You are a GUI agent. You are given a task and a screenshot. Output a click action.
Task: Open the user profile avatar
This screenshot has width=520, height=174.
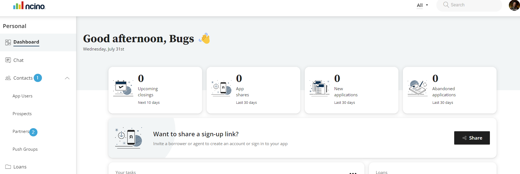(514, 5)
